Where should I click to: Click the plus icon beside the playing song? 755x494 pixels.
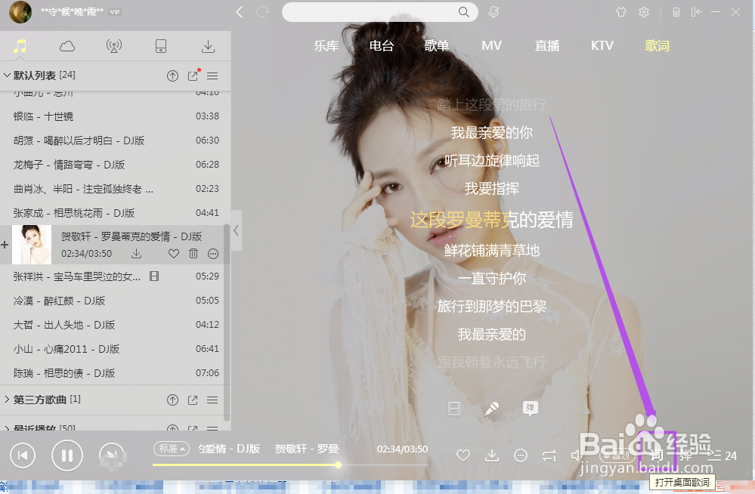point(5,245)
